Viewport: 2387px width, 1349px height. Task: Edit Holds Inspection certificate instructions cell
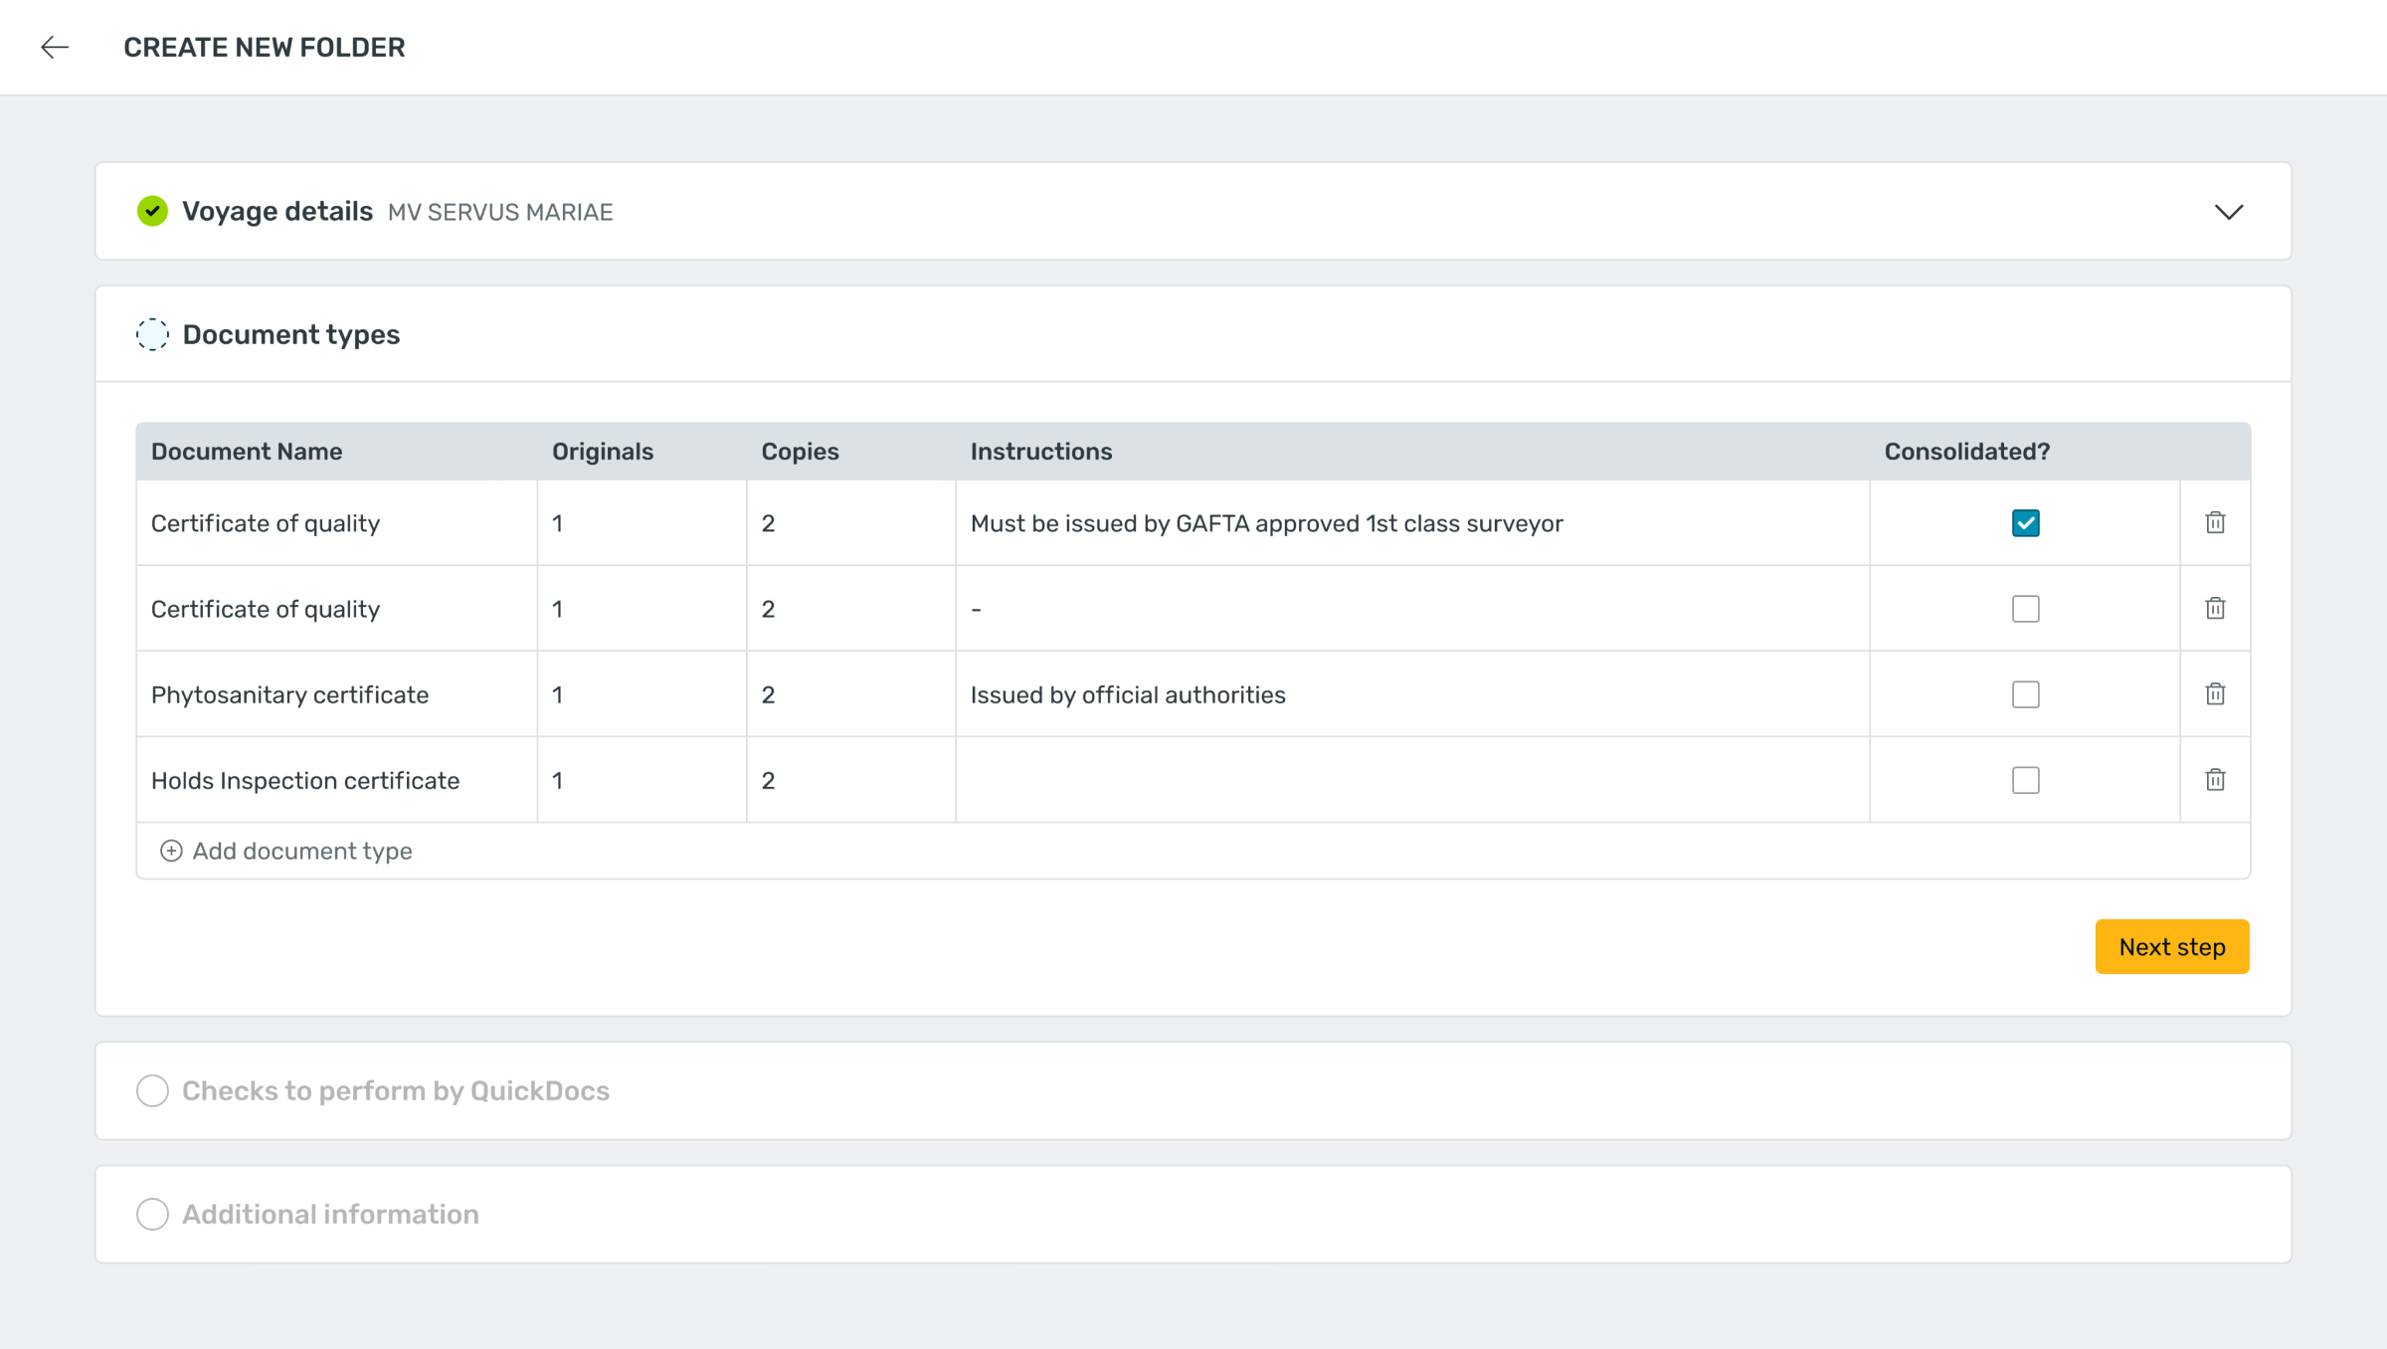1411,780
